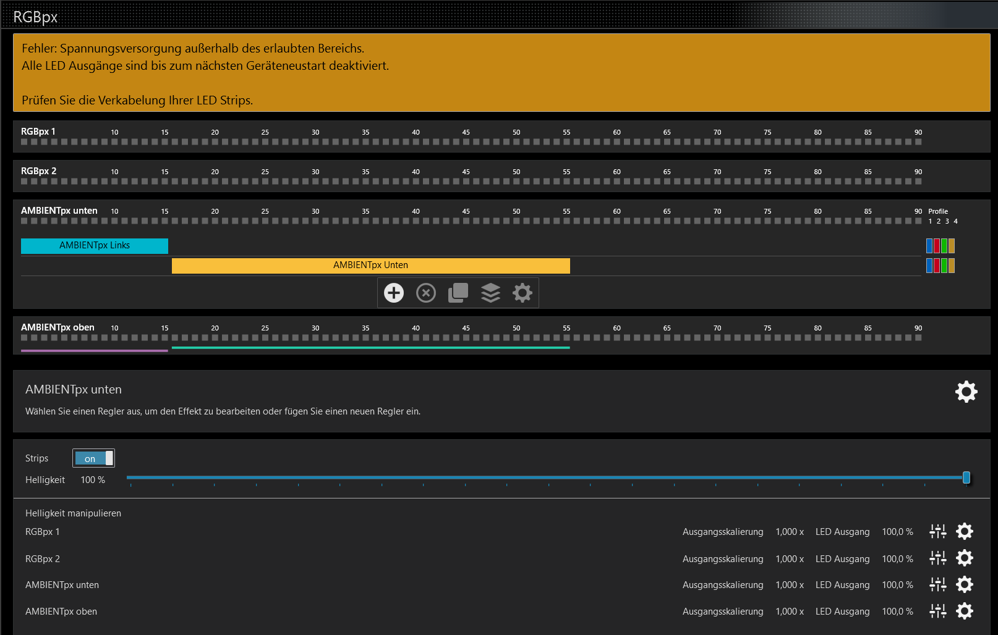998x635 pixels.
Task: Click the Helligkeit slider handle
Action: [966, 477]
